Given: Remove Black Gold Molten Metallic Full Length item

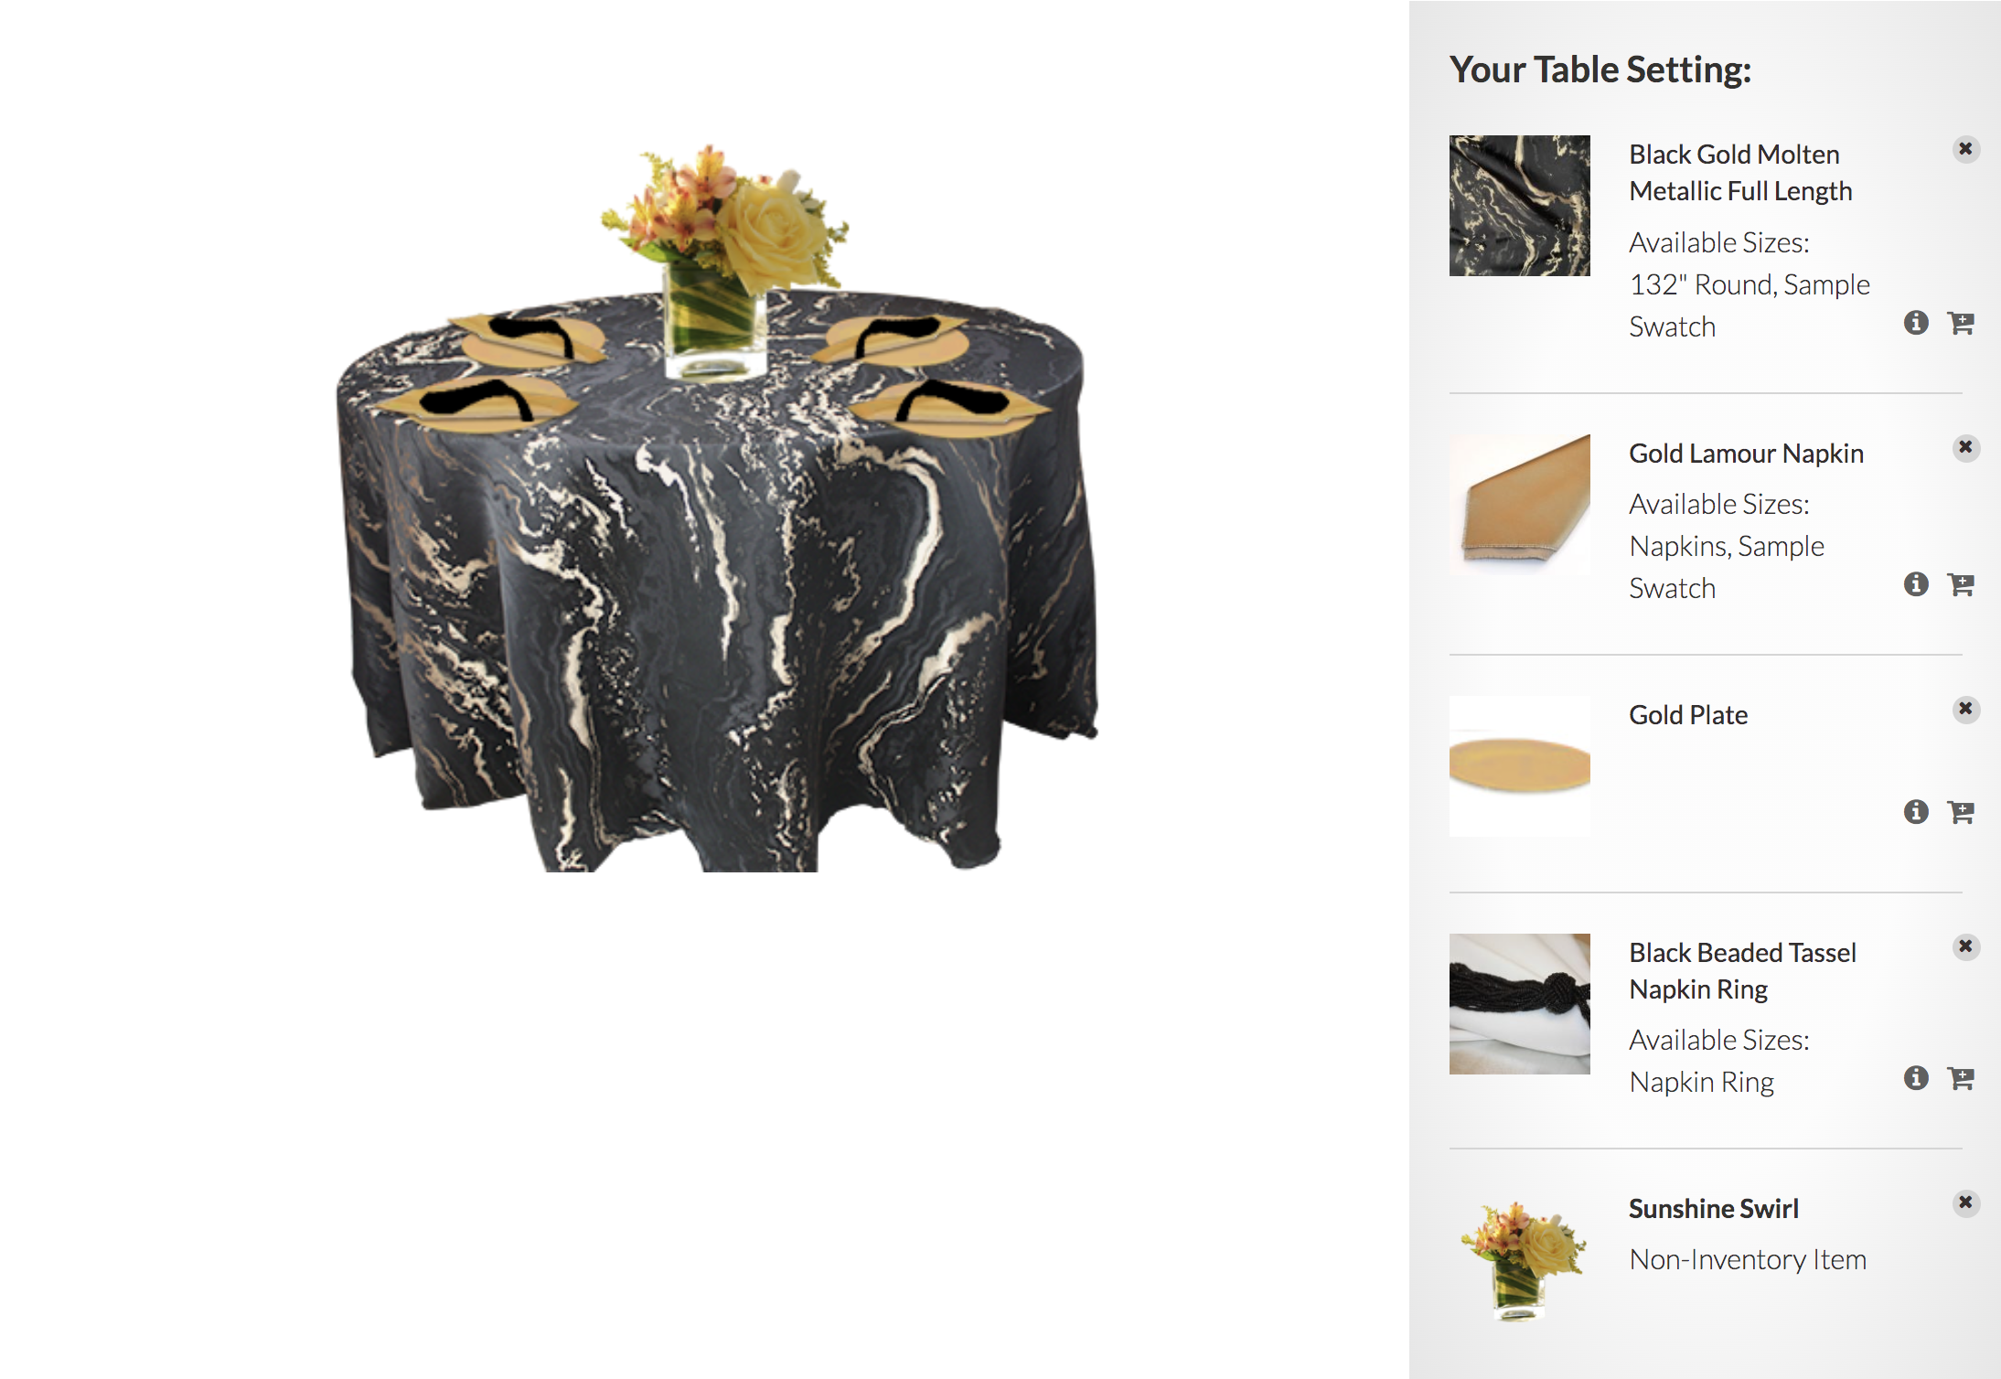Looking at the screenshot, I should pos(1965,149).
